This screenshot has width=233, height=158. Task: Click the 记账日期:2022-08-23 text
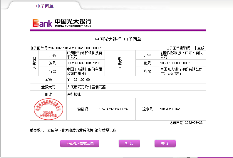(186, 123)
